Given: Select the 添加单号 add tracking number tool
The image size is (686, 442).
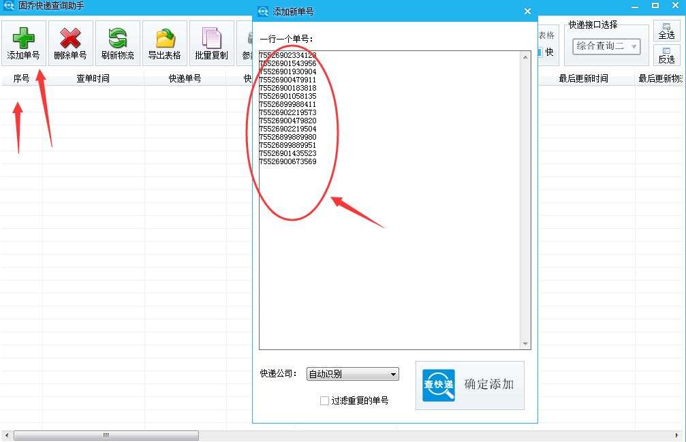Looking at the screenshot, I should click(24, 42).
